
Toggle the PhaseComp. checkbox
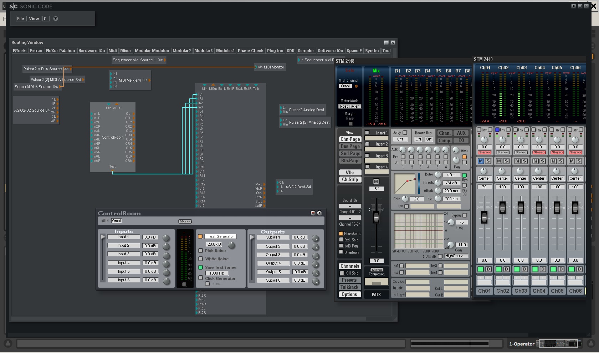(341, 234)
